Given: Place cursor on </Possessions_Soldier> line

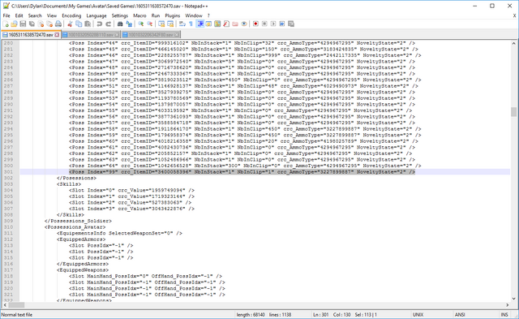Looking at the screenshot, I should (x=78, y=221).
